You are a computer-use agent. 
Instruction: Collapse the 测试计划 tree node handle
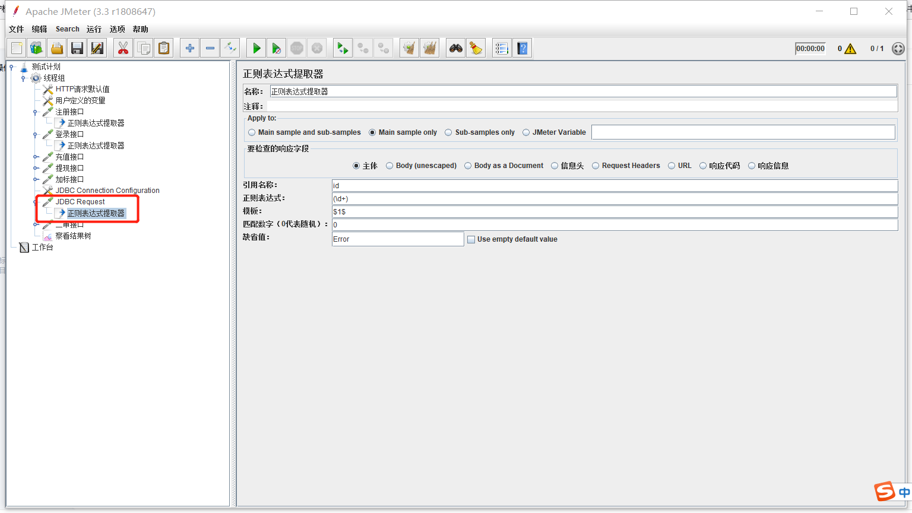(11, 67)
